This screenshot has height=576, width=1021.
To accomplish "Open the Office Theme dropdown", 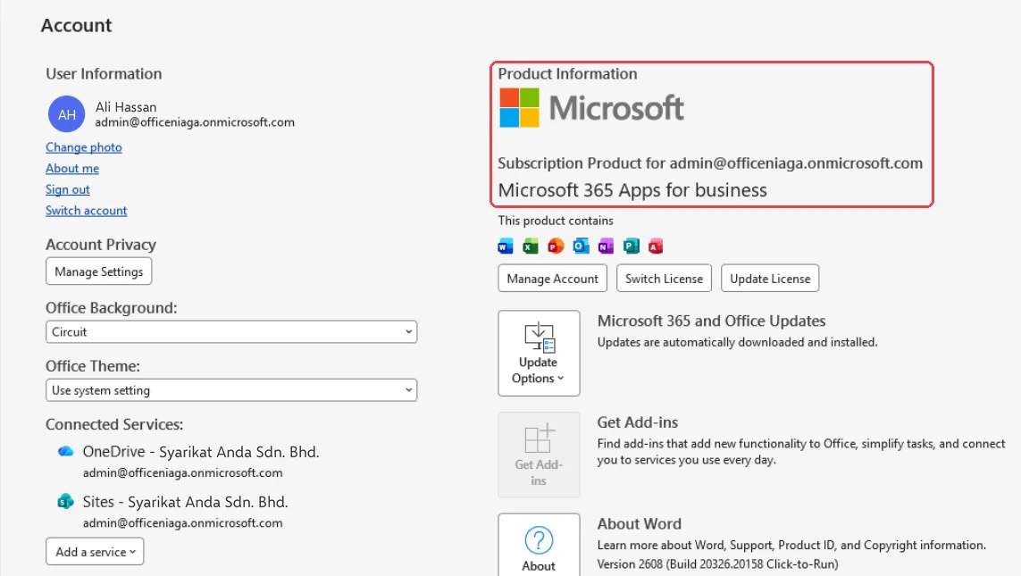I will [x=231, y=390].
